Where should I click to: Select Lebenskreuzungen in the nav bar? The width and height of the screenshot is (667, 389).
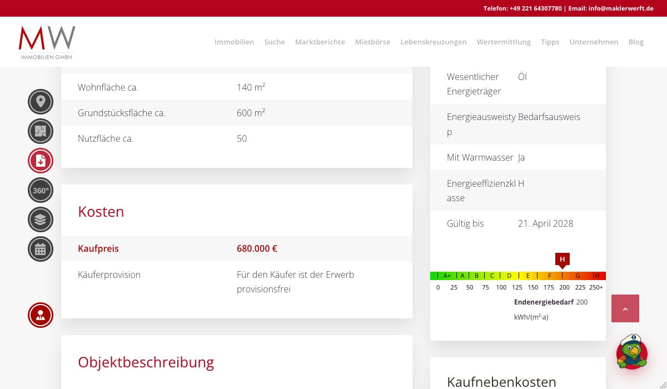[x=434, y=42]
